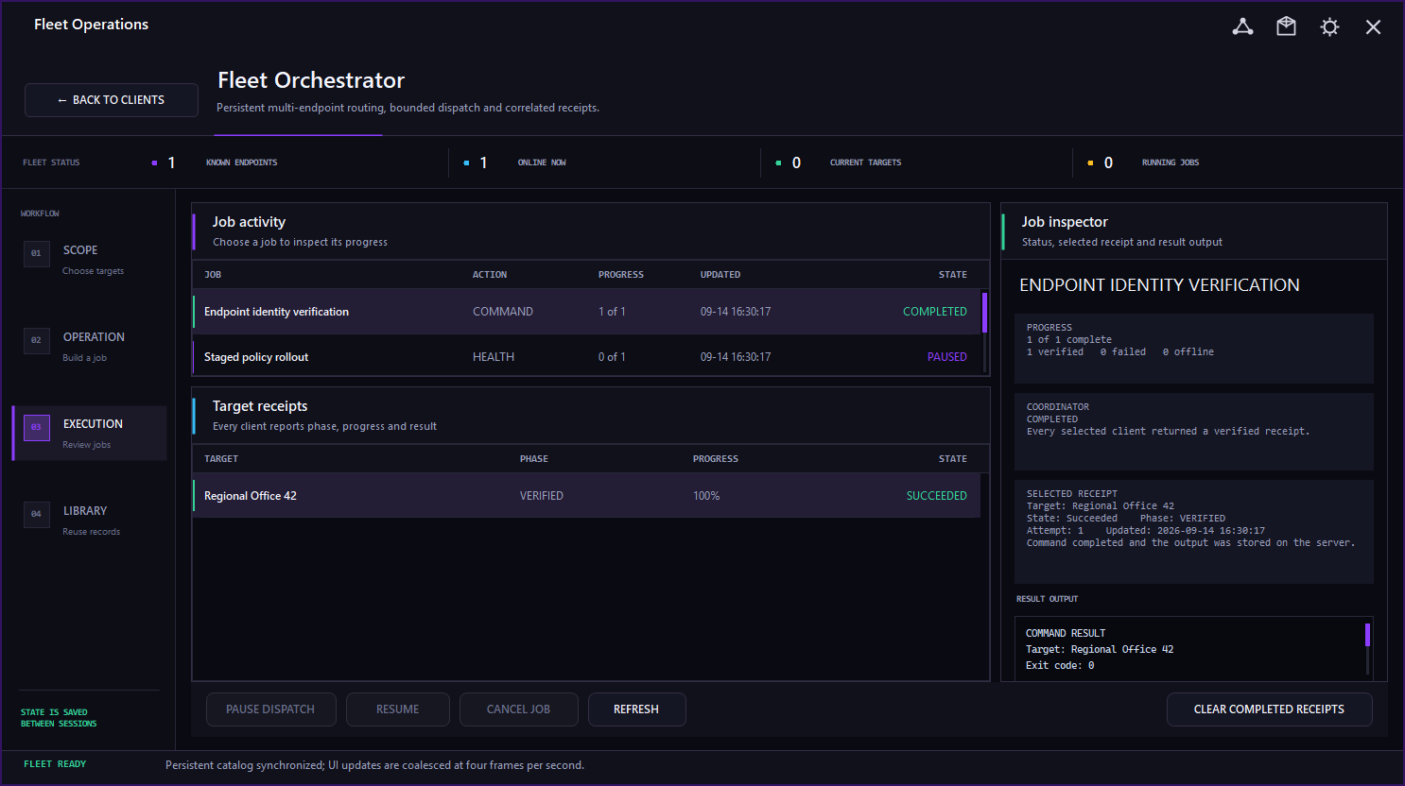Click the Selected Receipt details block

[1193, 532]
